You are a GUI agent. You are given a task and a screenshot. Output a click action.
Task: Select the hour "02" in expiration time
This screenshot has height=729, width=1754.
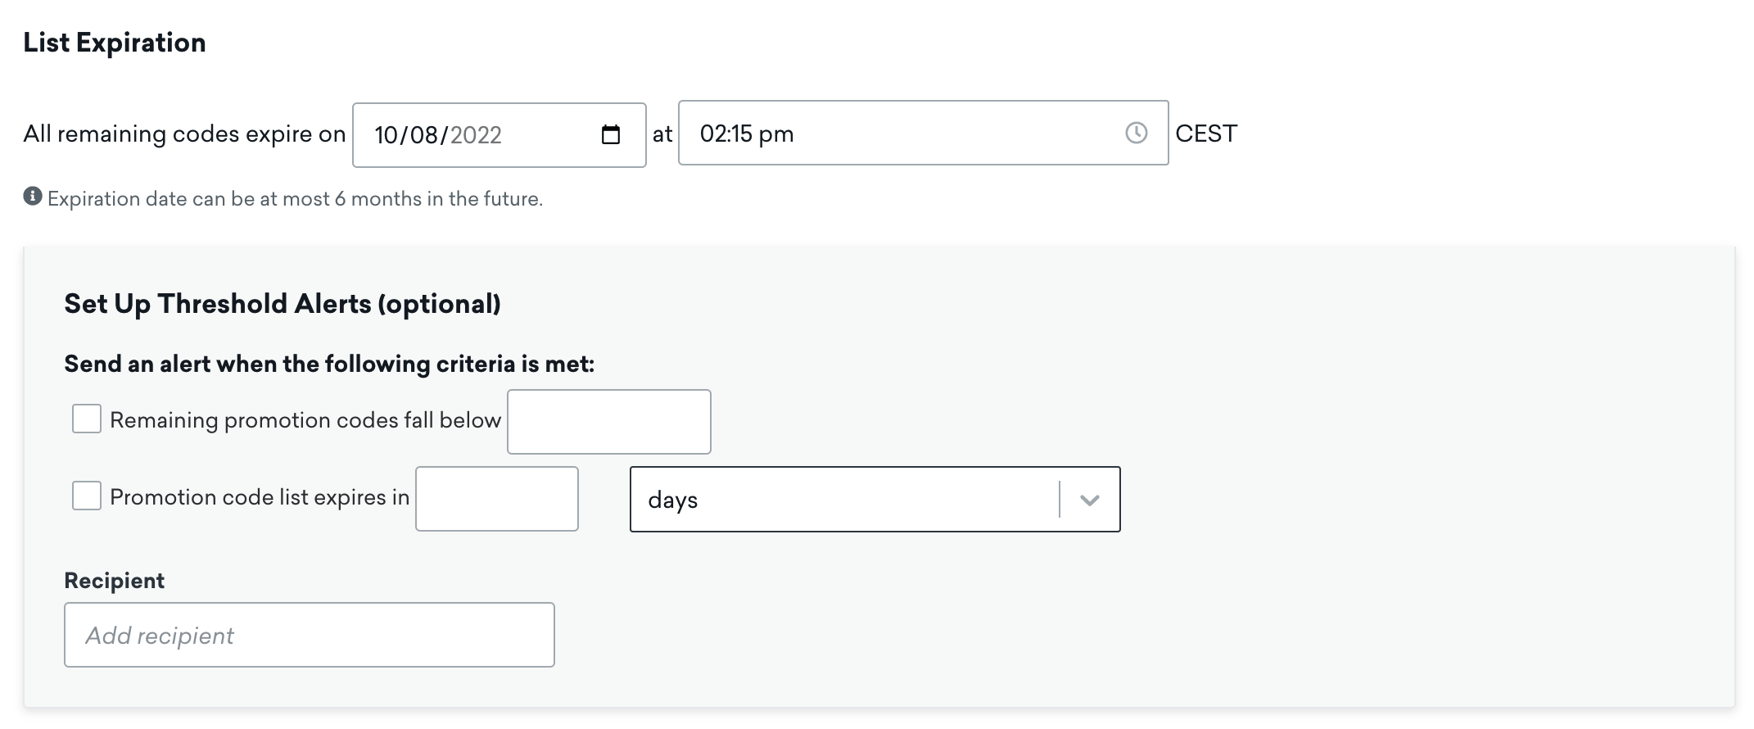click(x=713, y=134)
